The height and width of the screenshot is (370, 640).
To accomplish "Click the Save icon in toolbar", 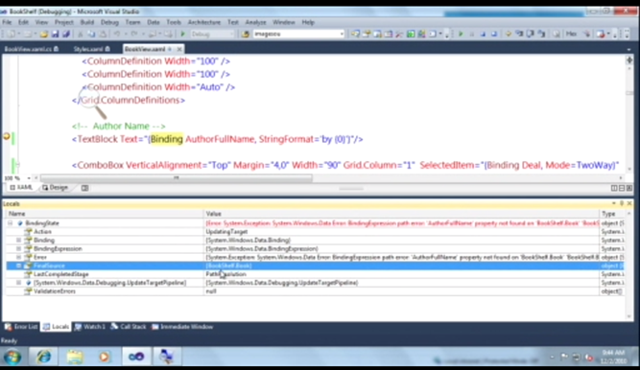I will (55, 35).
